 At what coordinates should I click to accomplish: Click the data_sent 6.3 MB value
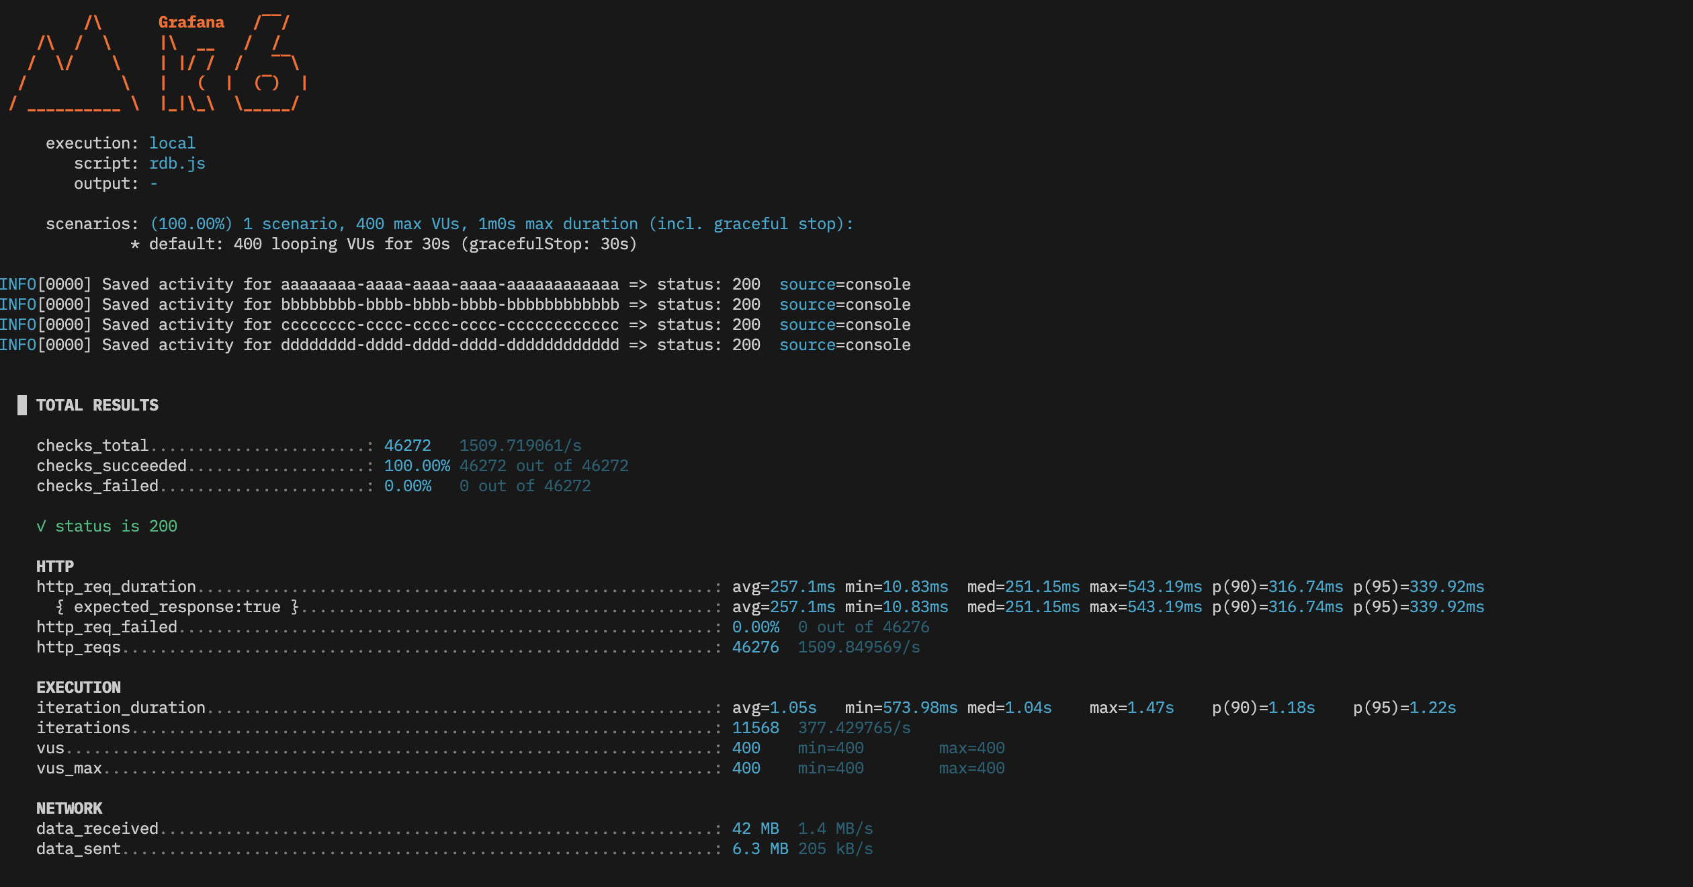tap(761, 849)
